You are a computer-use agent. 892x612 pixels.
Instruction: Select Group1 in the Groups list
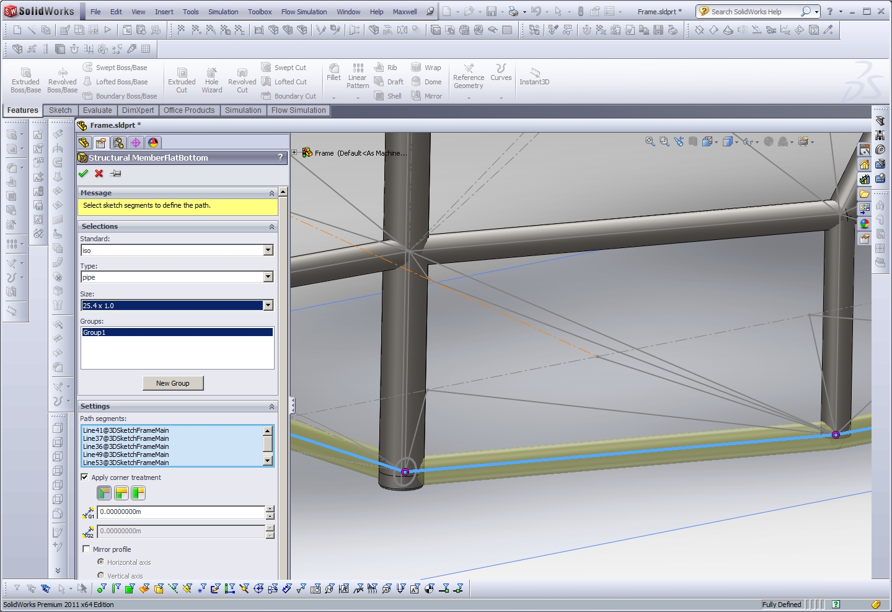pos(177,332)
